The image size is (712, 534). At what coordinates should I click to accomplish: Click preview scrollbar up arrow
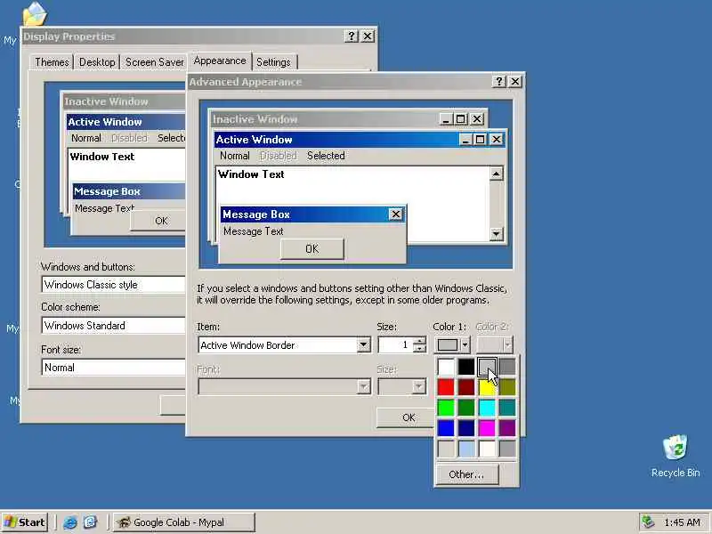coord(497,174)
